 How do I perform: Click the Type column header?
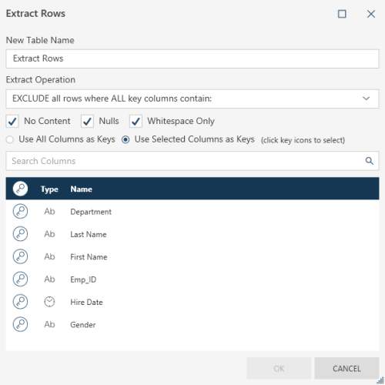click(49, 189)
